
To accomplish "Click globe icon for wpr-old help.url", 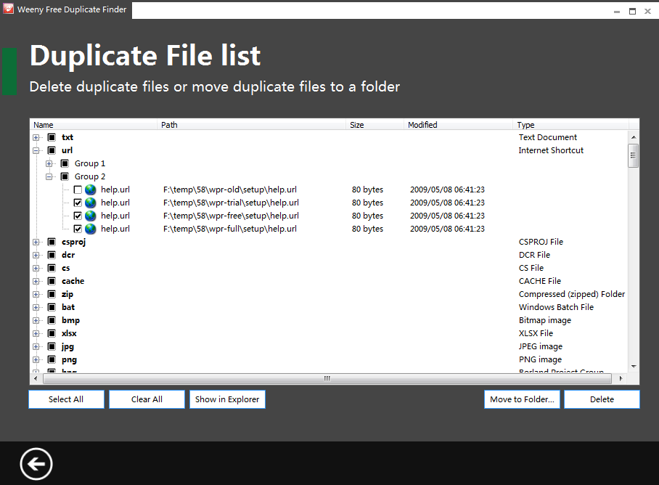I will coord(91,190).
